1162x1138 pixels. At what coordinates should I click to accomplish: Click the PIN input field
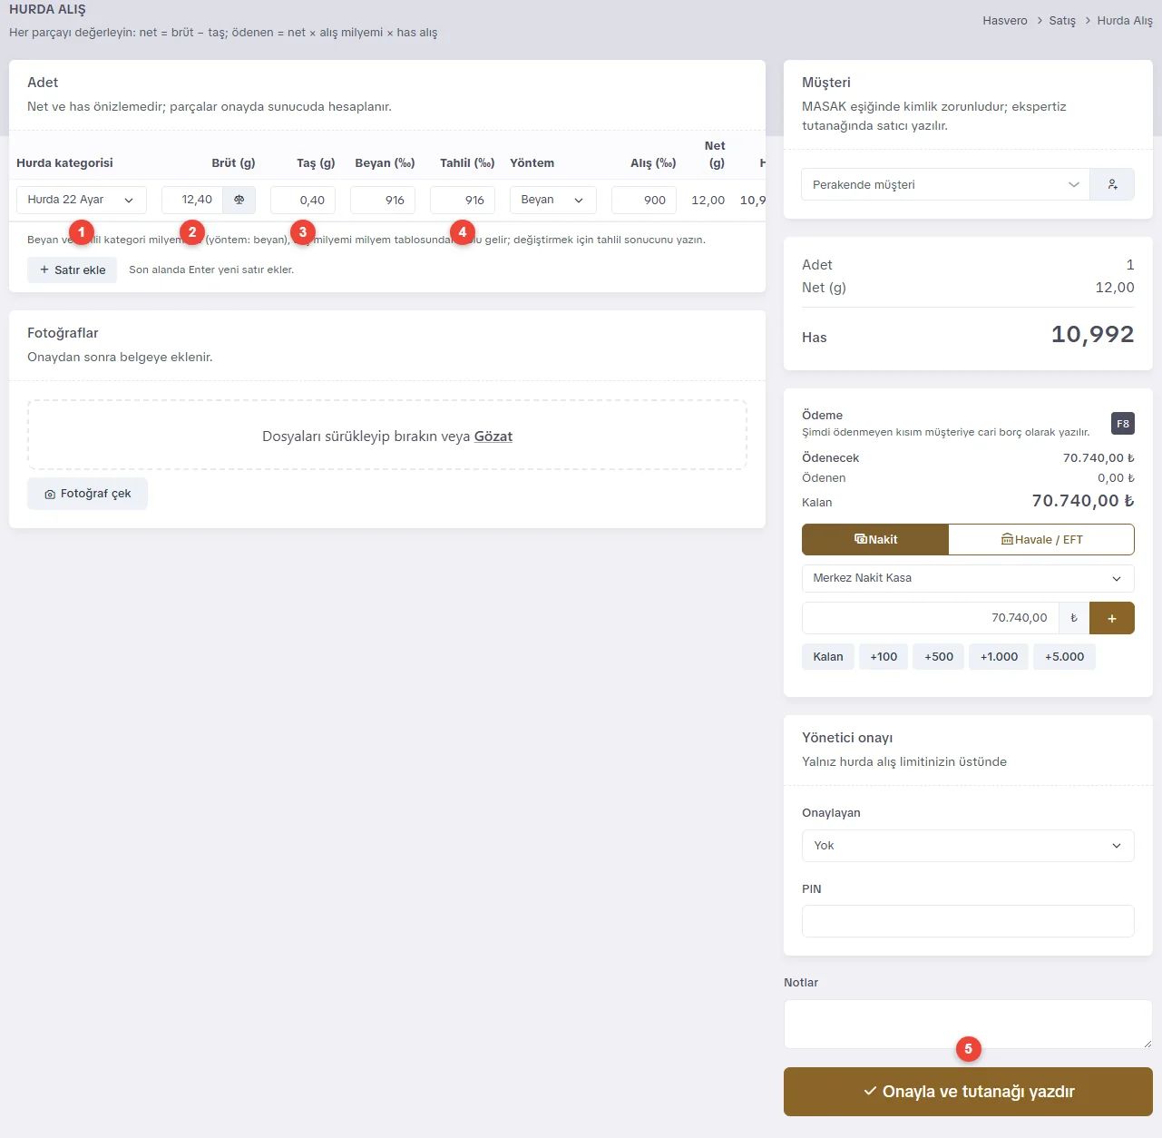(x=968, y=921)
